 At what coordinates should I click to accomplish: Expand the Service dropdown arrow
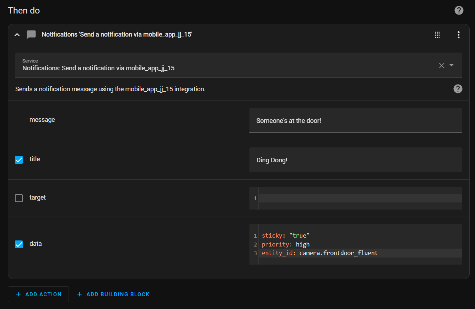452,65
